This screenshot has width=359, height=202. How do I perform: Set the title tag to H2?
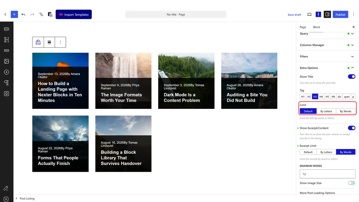tap(309, 97)
